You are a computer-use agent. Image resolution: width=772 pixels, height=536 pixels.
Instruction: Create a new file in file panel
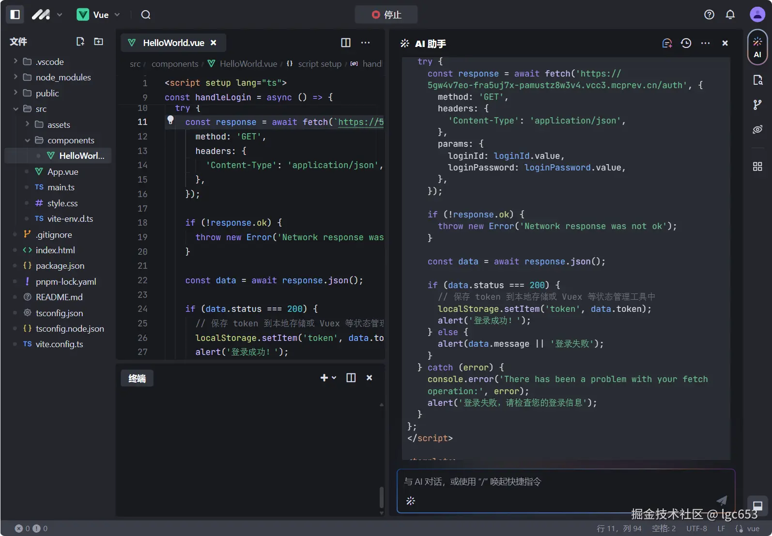(x=80, y=42)
